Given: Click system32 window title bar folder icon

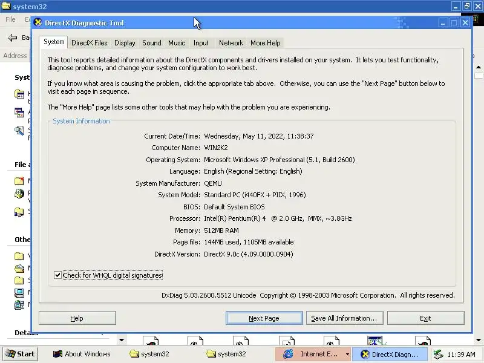Looking at the screenshot, I should pyautogui.click(x=6, y=6).
